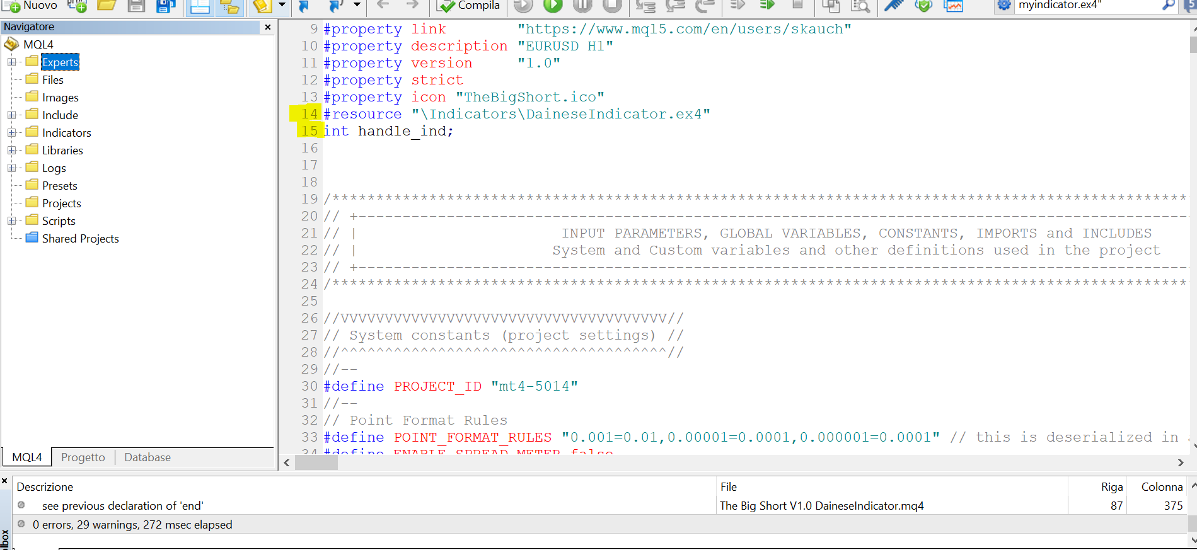Image resolution: width=1197 pixels, height=550 pixels.
Task: Compile the code with the Compila button
Action: [468, 6]
